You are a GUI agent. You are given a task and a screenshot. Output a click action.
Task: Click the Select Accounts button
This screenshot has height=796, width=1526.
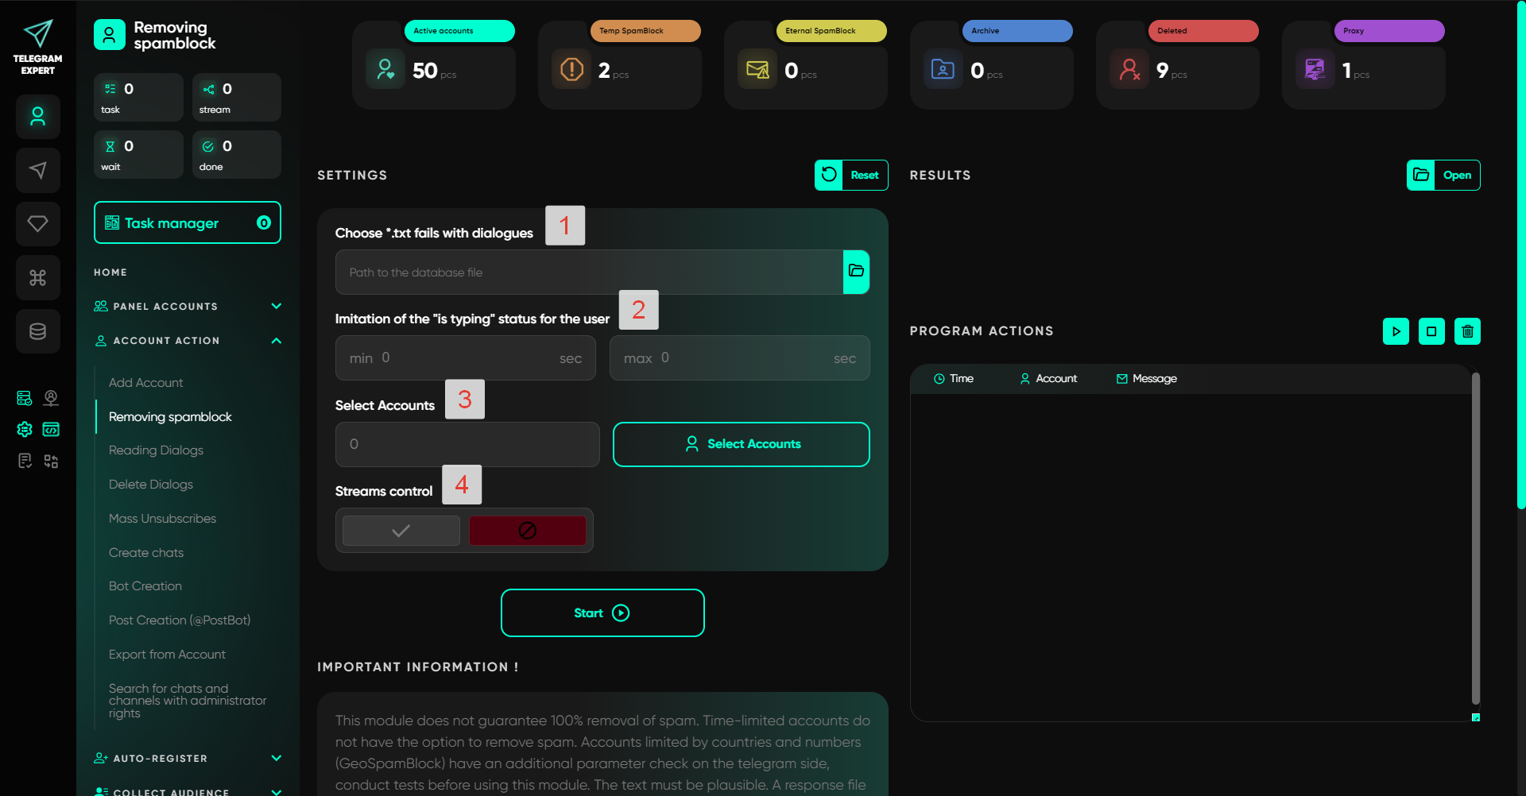coord(741,444)
